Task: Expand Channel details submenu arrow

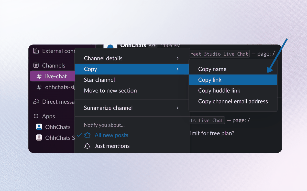Action: [x=178, y=58]
